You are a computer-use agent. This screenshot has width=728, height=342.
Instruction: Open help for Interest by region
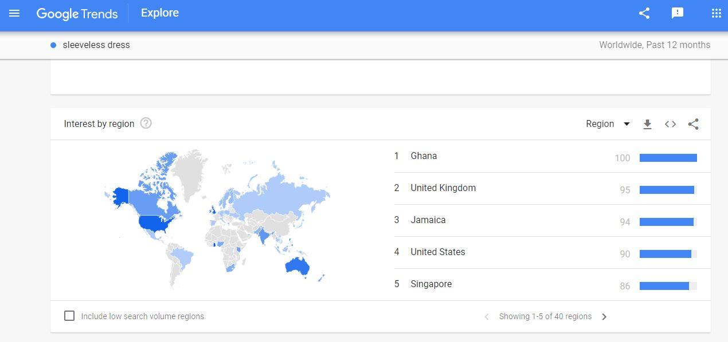pos(146,124)
